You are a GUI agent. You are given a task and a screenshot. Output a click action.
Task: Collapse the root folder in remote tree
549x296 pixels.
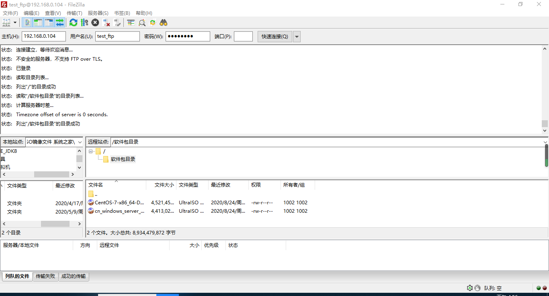(x=90, y=151)
